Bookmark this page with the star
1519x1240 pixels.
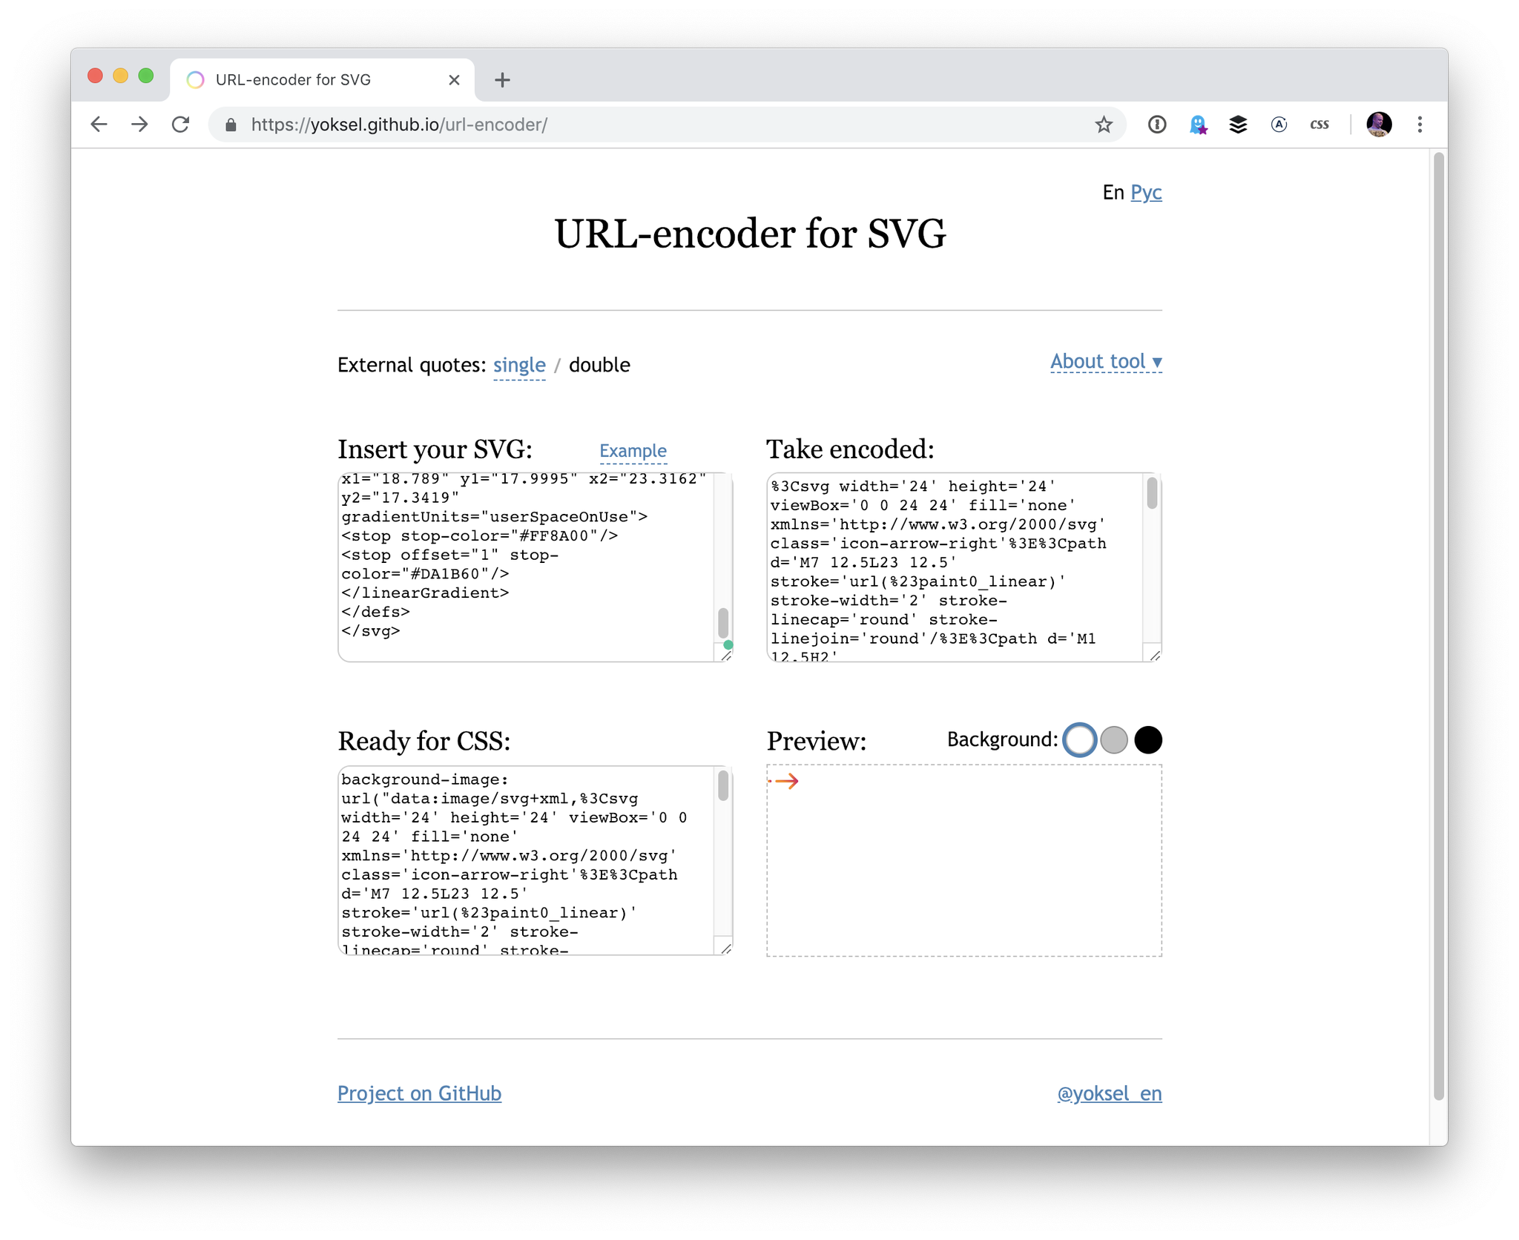pyautogui.click(x=1104, y=124)
